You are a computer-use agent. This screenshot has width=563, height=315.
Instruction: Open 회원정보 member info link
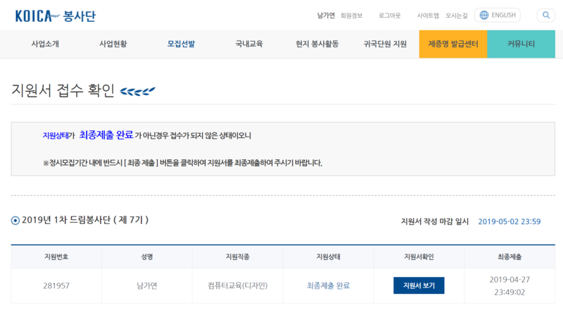[351, 16]
